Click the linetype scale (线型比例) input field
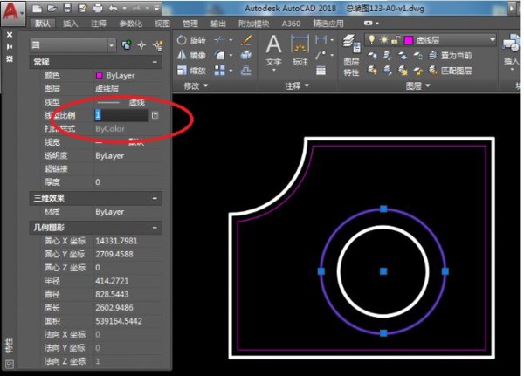524x376 pixels. 121,114
